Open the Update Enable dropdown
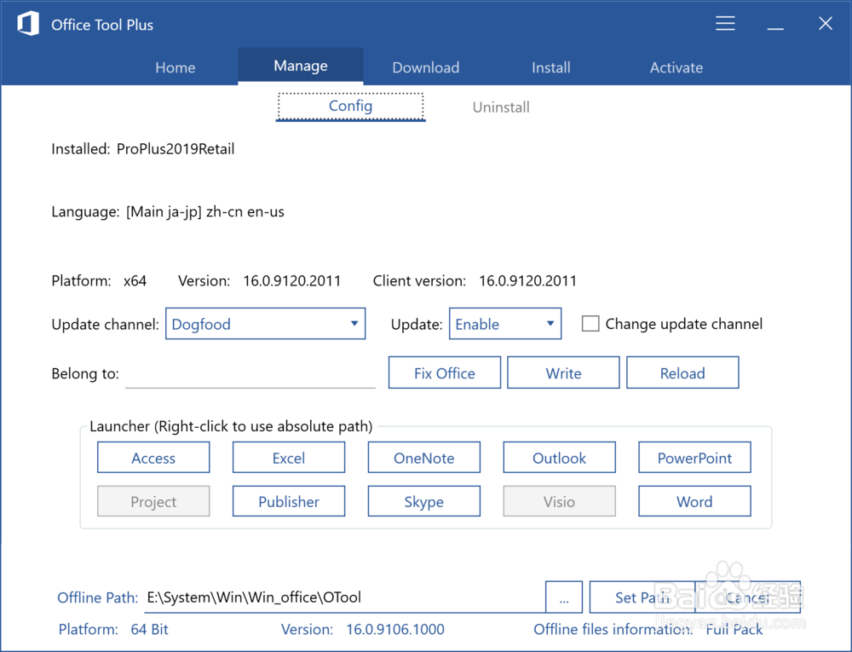852x652 pixels. [x=504, y=324]
